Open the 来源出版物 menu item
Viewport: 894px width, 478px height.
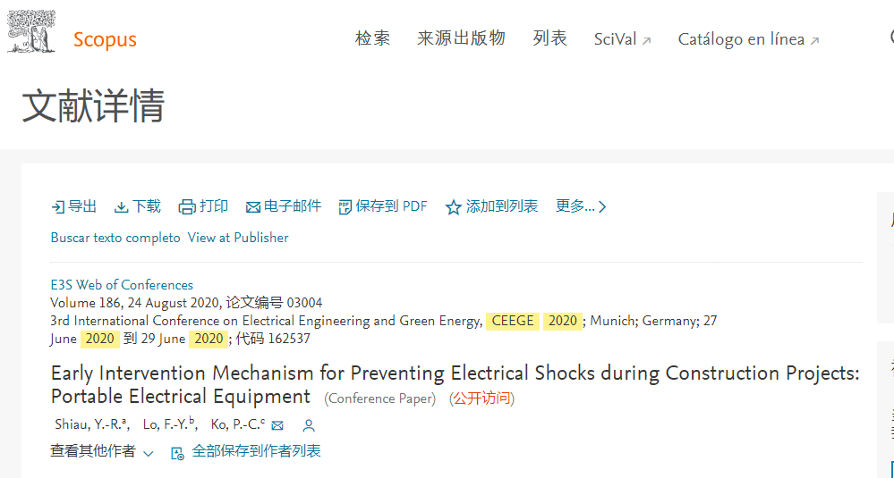coord(461,38)
